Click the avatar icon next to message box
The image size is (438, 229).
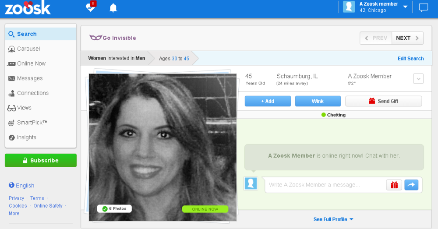[x=251, y=183]
